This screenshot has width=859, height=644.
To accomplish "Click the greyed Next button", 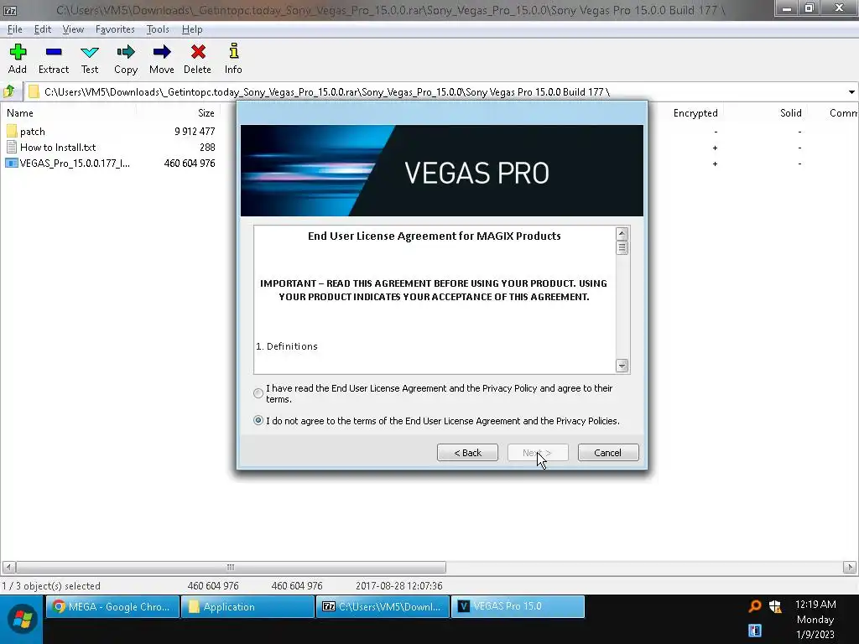I will pyautogui.click(x=538, y=452).
